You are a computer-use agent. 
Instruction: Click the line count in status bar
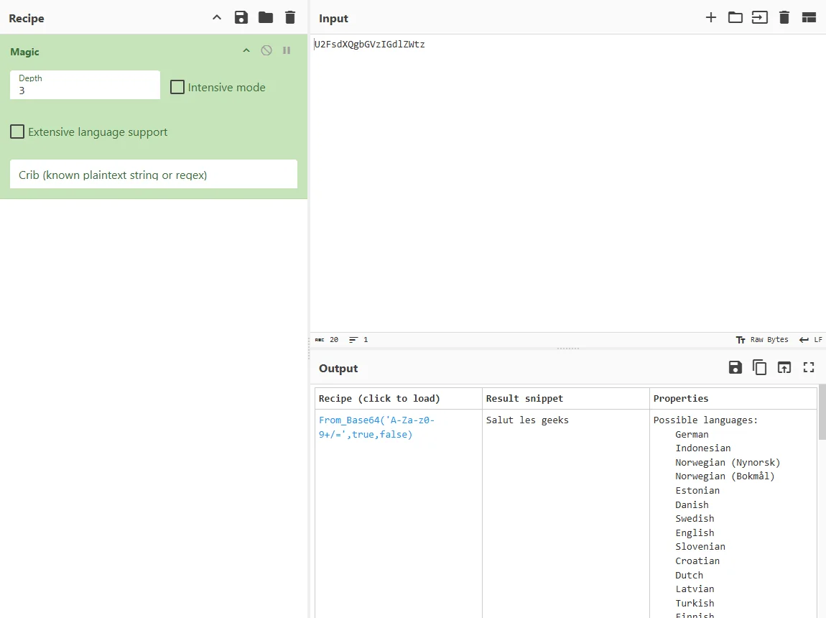358,340
